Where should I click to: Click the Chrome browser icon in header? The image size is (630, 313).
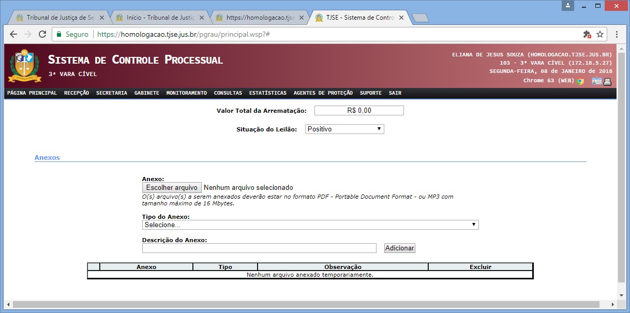(580, 81)
